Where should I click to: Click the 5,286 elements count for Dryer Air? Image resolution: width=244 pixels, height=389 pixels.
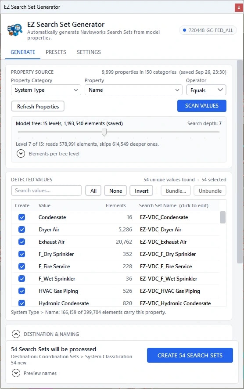coord(125,230)
